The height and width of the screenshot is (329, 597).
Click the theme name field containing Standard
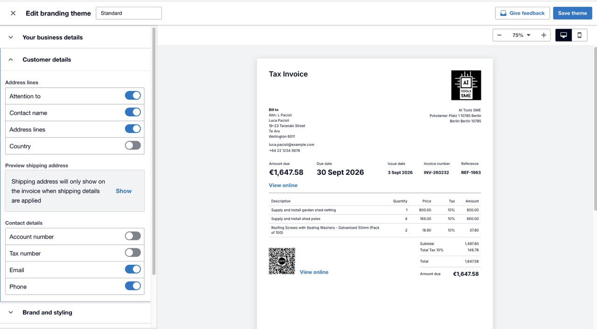point(129,13)
